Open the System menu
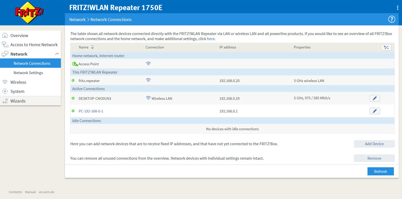The height and width of the screenshot is (199, 402). [x=17, y=91]
